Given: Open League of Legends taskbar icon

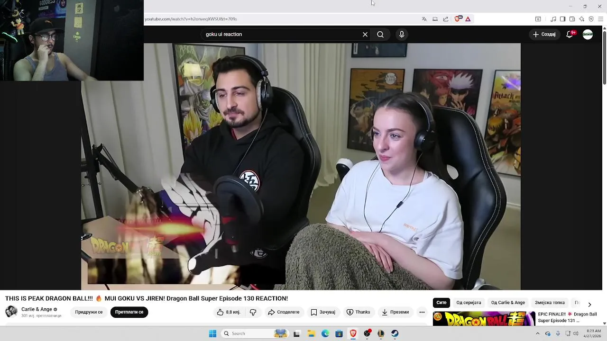Looking at the screenshot, I should (x=381, y=333).
